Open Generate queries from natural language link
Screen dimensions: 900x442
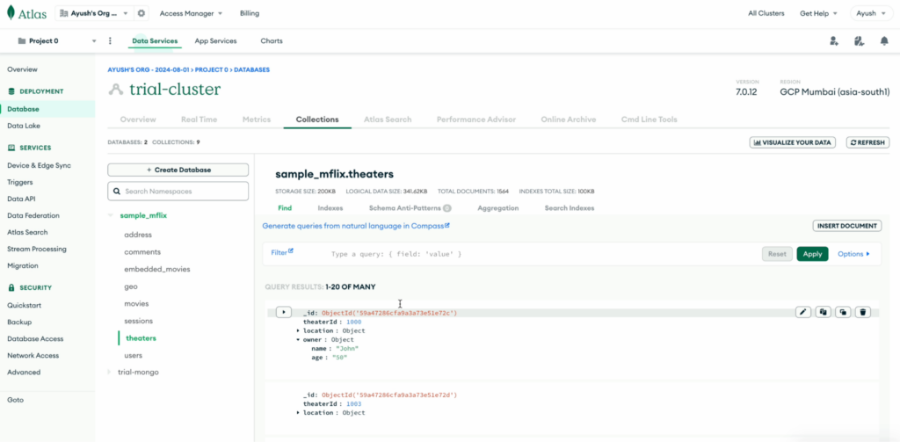click(x=356, y=226)
